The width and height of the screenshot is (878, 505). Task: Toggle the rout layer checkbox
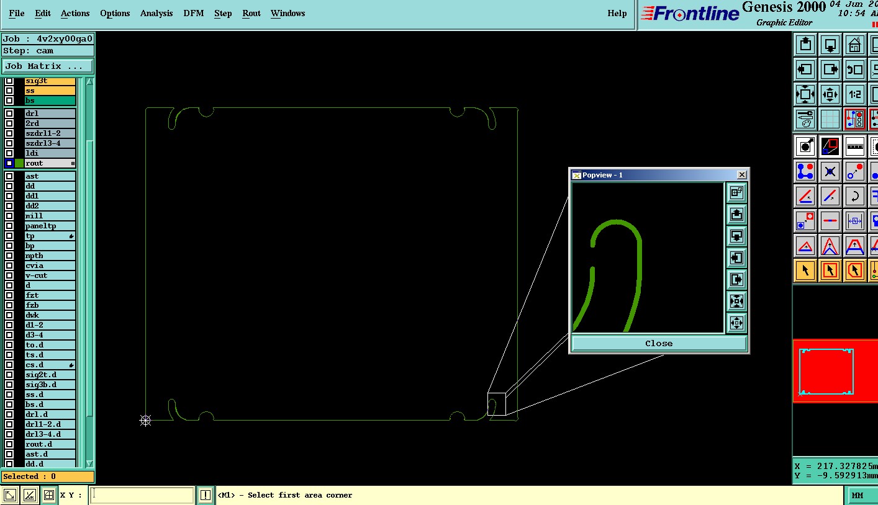9,163
